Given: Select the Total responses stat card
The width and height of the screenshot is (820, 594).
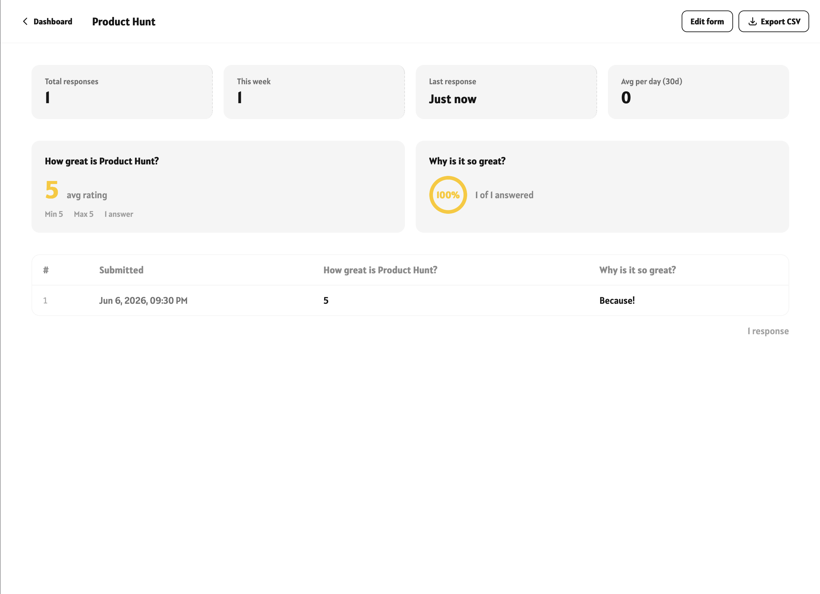Looking at the screenshot, I should coord(122,92).
